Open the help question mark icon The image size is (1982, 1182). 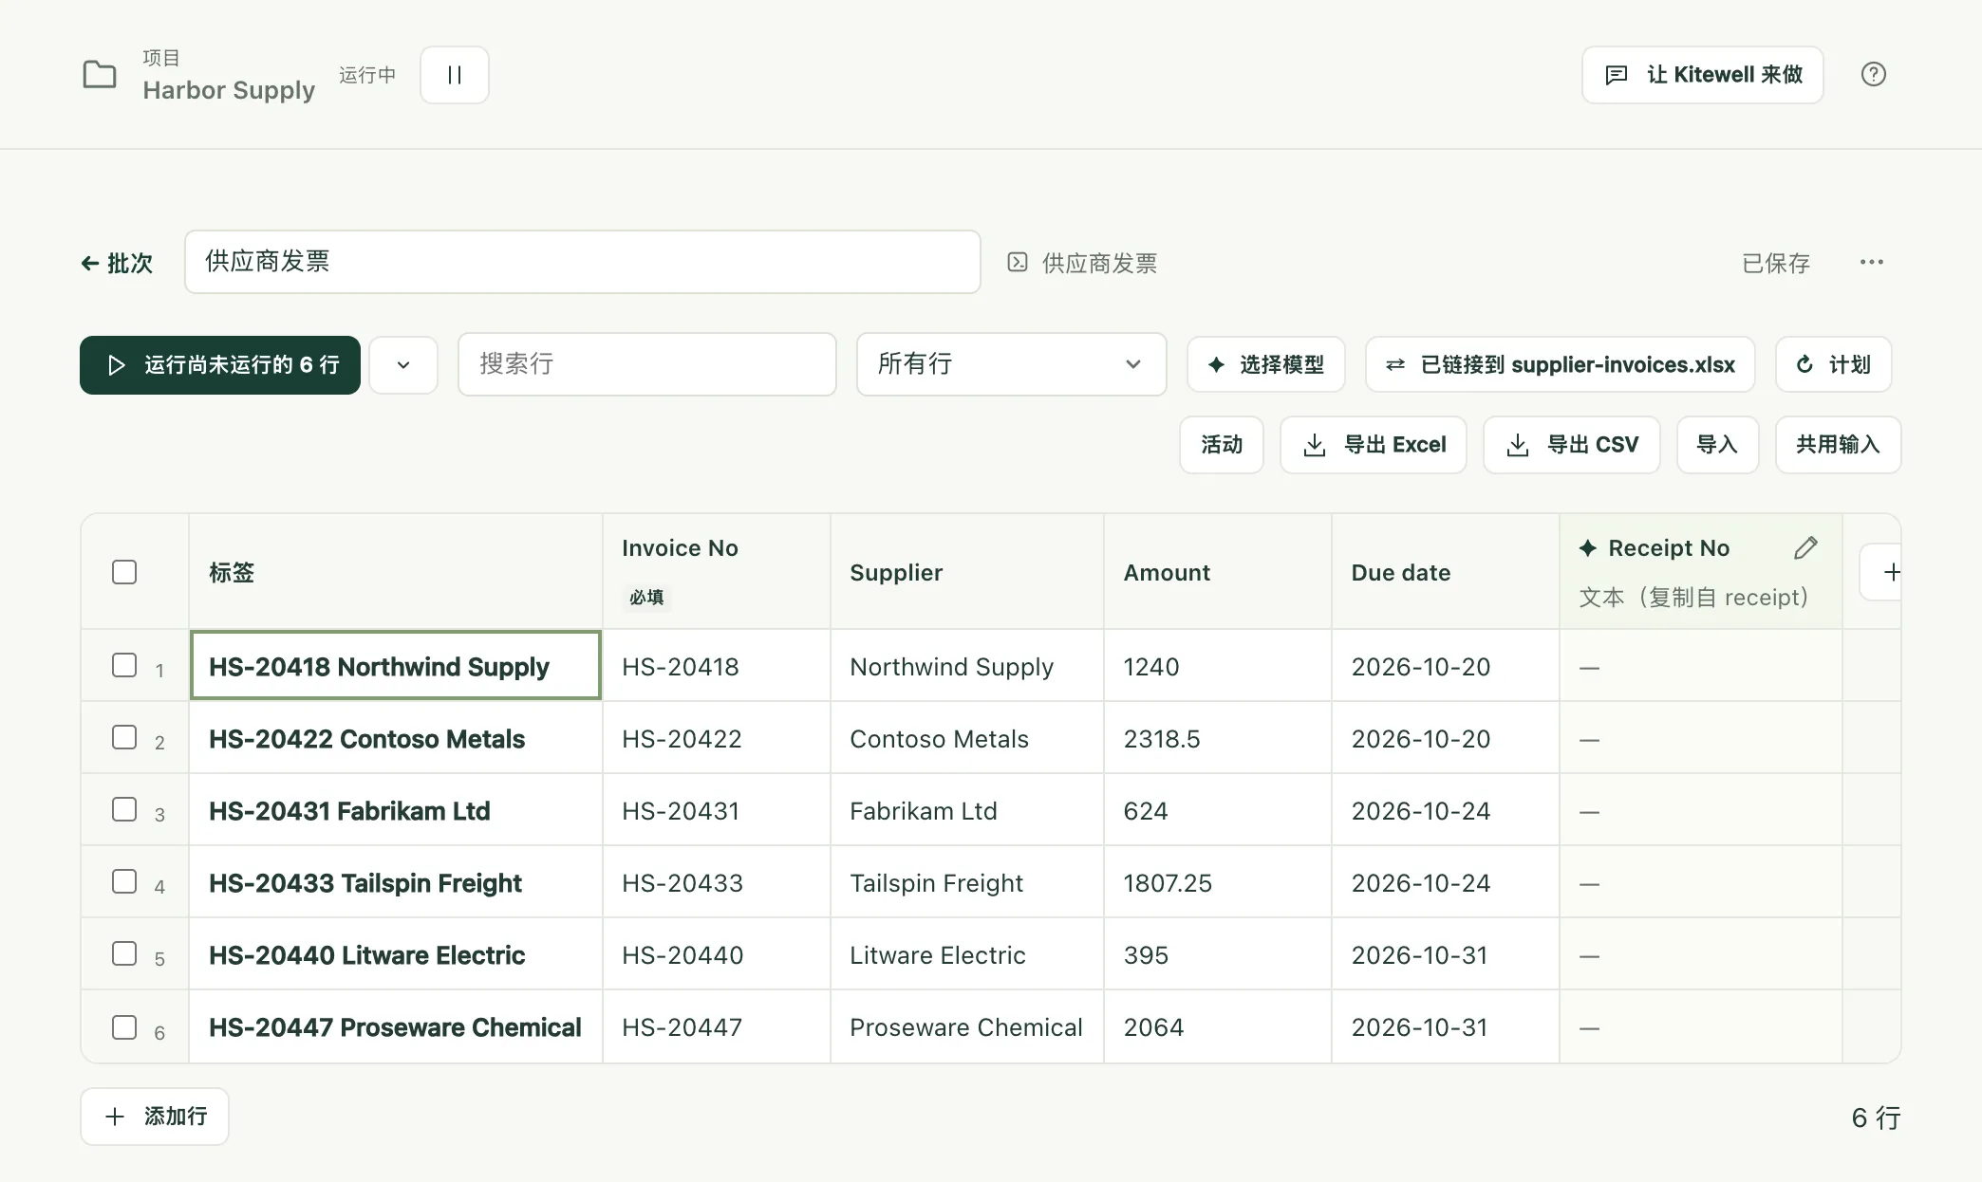(1873, 74)
